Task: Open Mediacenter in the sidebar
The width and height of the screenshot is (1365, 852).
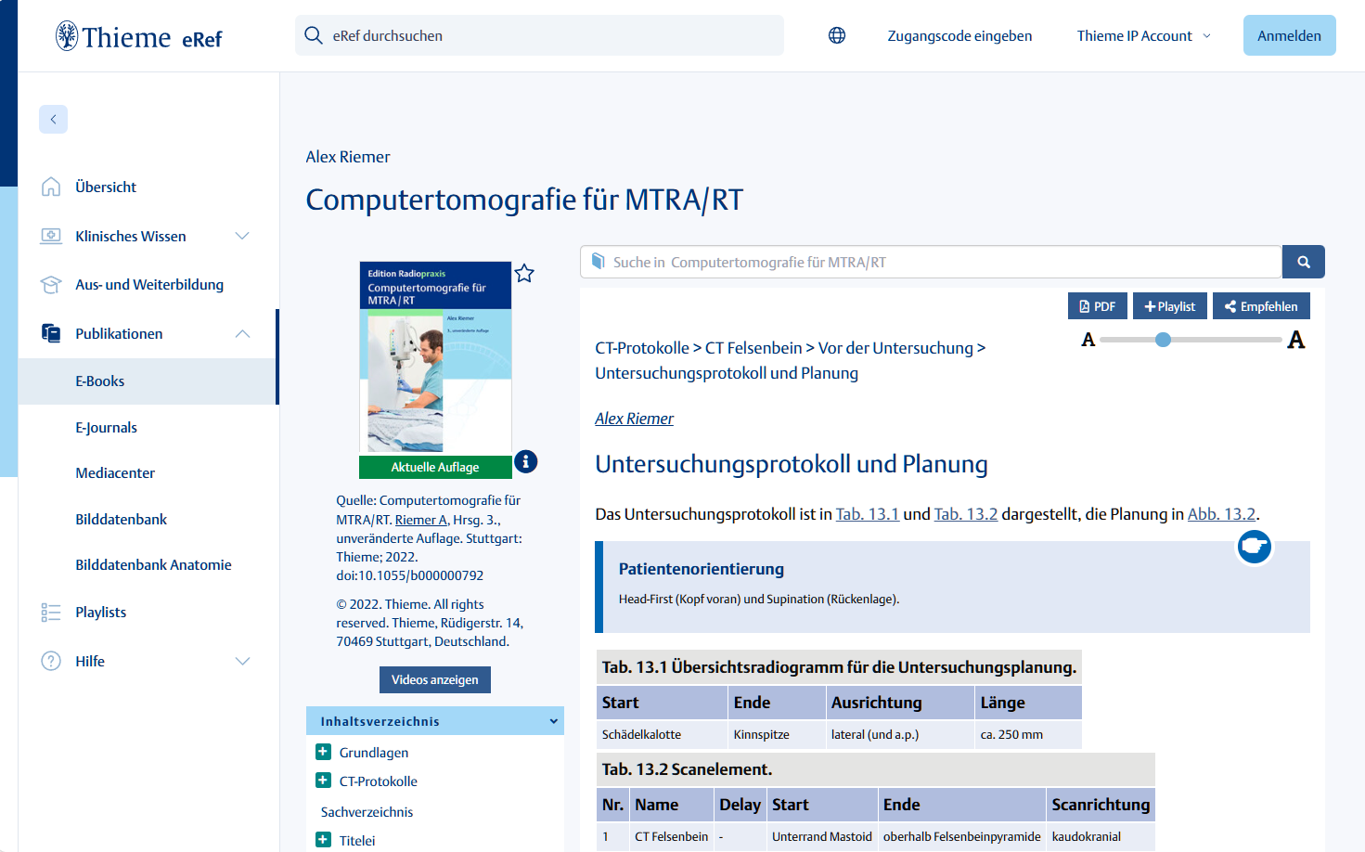Action: coord(115,472)
